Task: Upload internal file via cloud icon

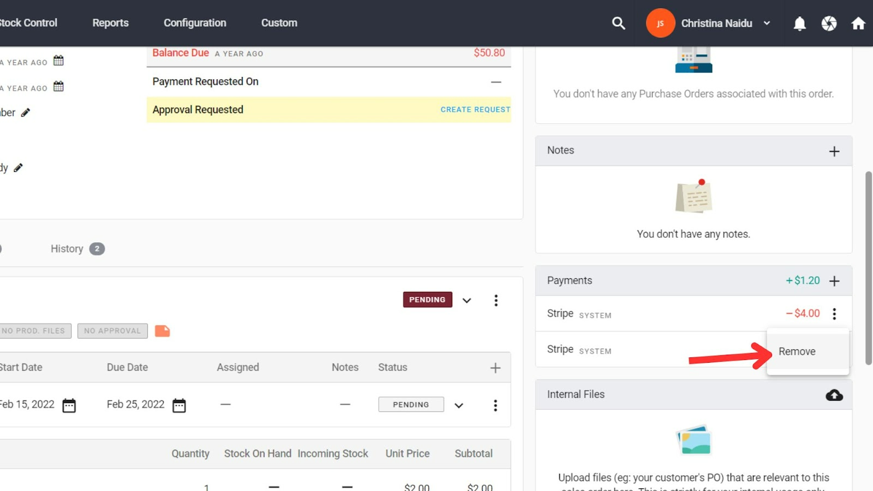Action: pyautogui.click(x=834, y=395)
